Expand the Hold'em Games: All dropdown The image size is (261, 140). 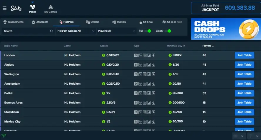click(x=76, y=31)
